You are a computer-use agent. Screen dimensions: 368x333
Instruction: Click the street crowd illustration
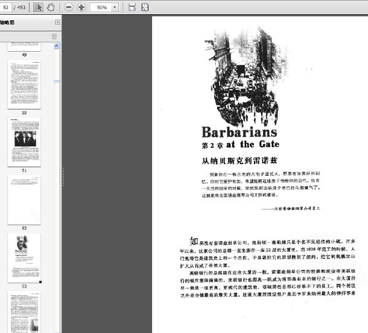(x=245, y=76)
